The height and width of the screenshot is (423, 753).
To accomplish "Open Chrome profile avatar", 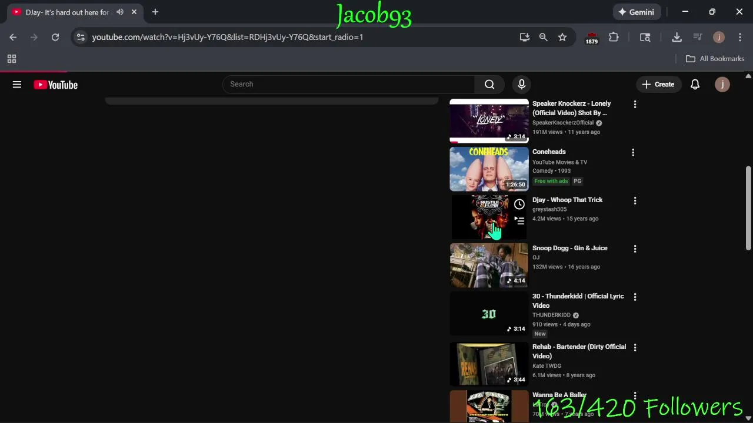I will pos(718,37).
